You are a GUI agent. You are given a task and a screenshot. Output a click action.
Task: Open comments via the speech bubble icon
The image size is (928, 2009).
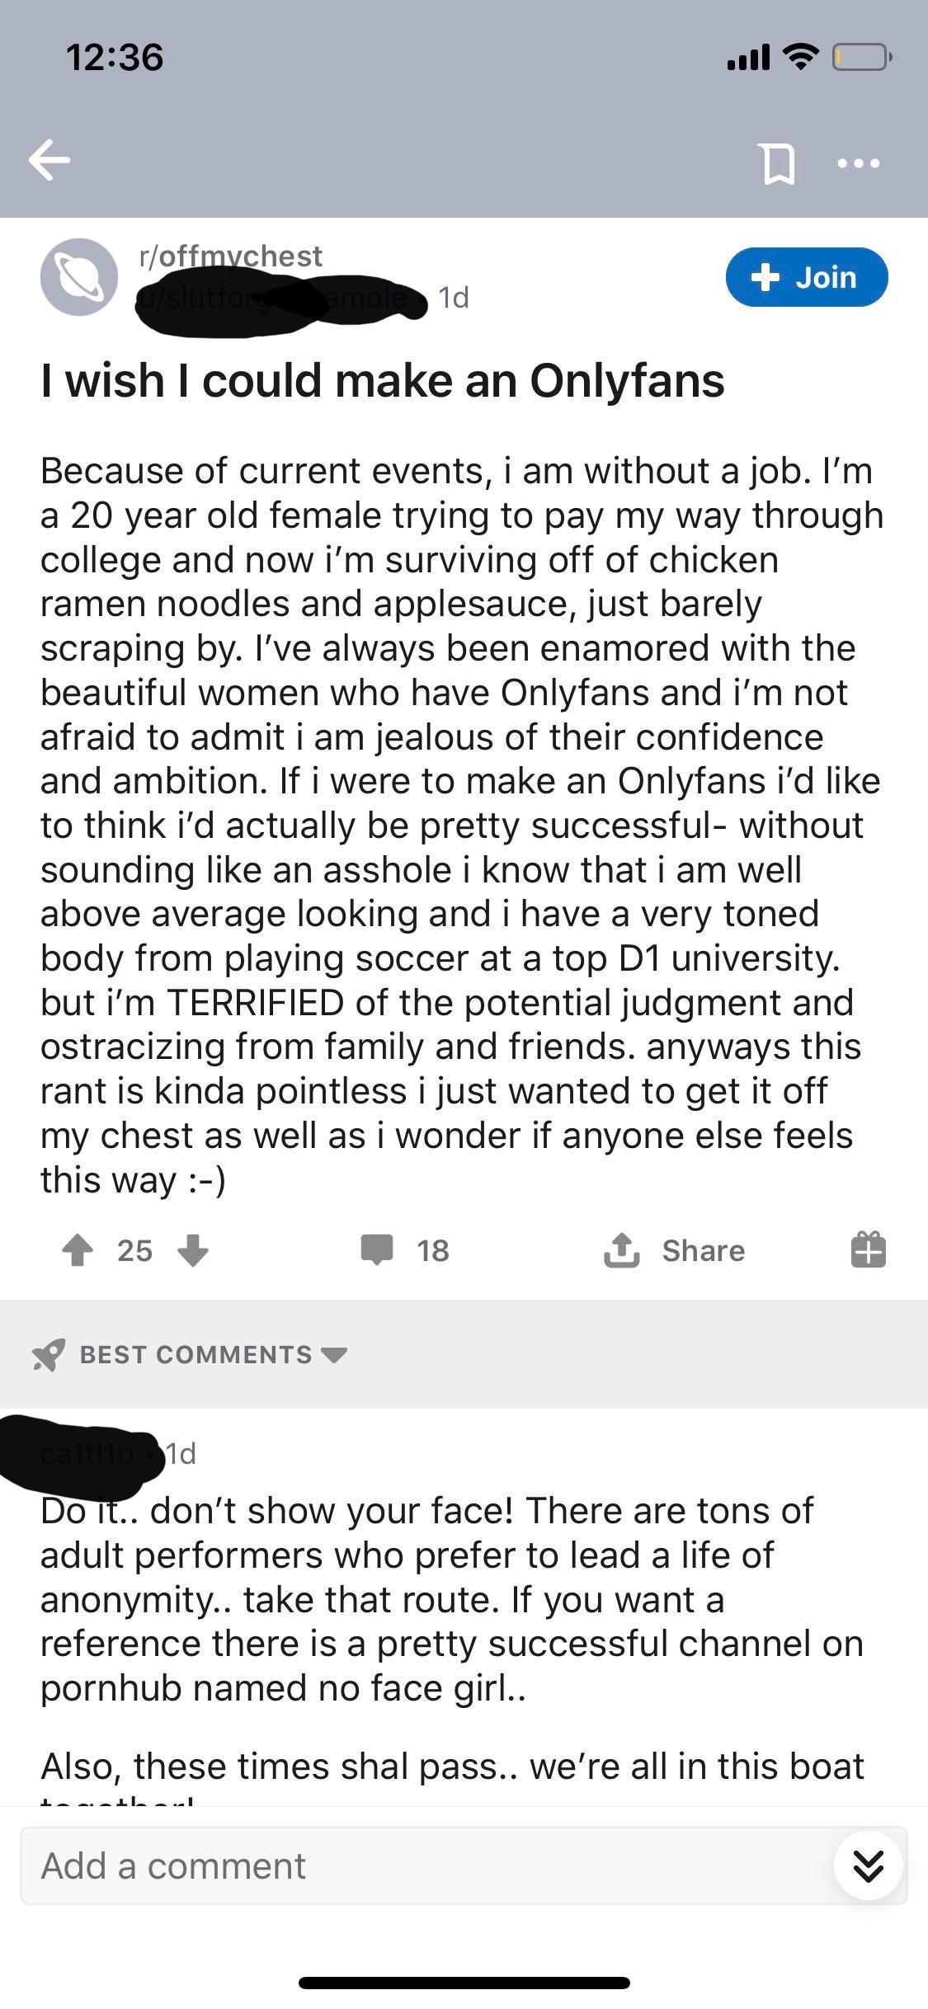click(x=376, y=1250)
